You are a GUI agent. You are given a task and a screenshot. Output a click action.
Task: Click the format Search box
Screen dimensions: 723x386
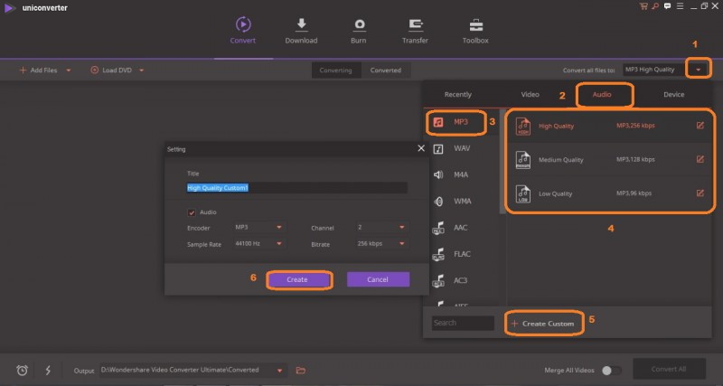click(463, 323)
